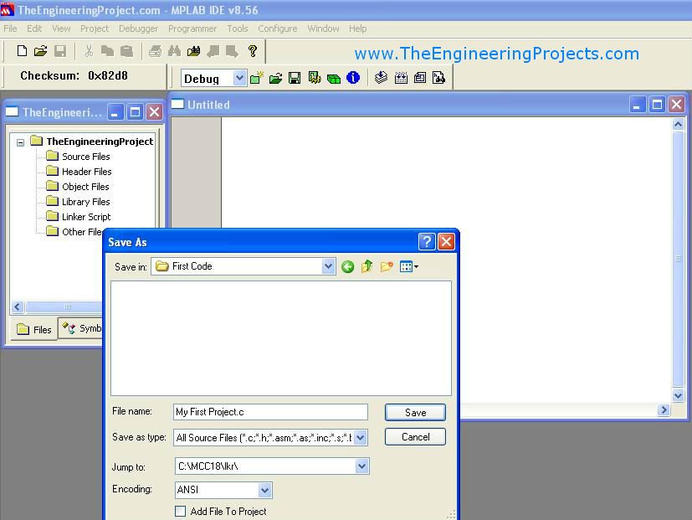
Task: Click the Paste clipboard icon
Action: (x=126, y=51)
